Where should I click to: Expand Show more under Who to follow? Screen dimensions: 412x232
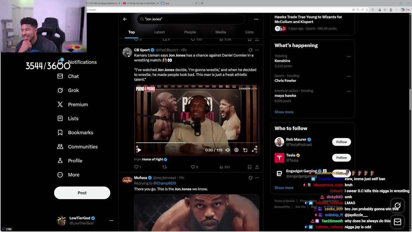click(x=284, y=188)
